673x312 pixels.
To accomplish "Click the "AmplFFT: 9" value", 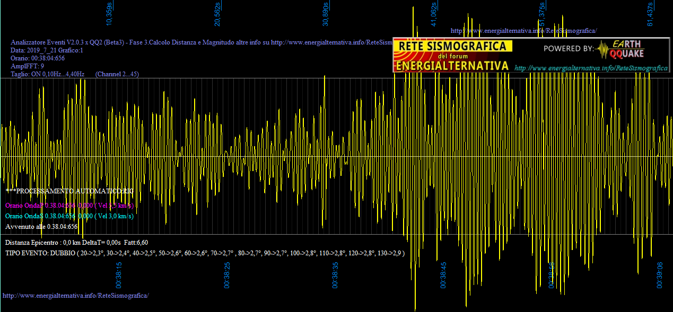I will point(28,66).
